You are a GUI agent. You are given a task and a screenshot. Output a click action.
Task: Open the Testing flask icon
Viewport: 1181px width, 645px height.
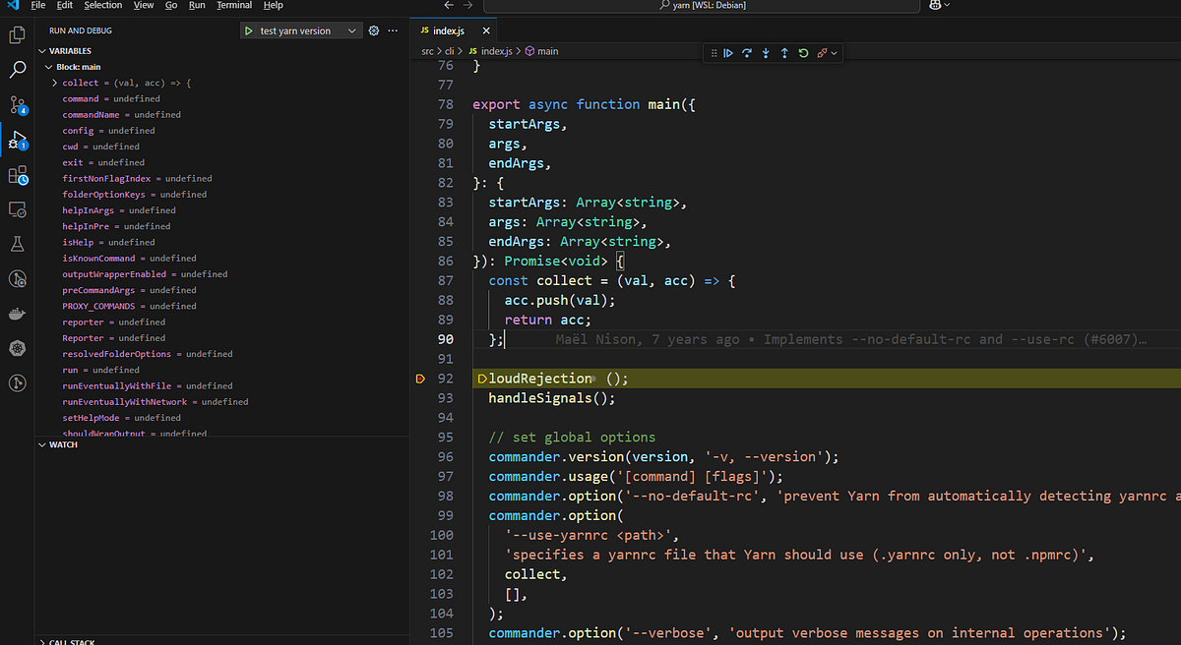click(x=17, y=243)
